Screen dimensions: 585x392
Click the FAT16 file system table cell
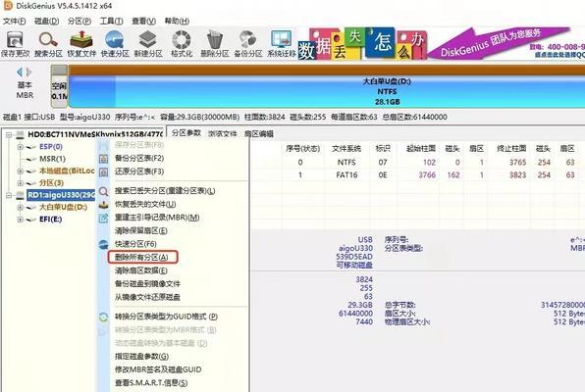[346, 175]
